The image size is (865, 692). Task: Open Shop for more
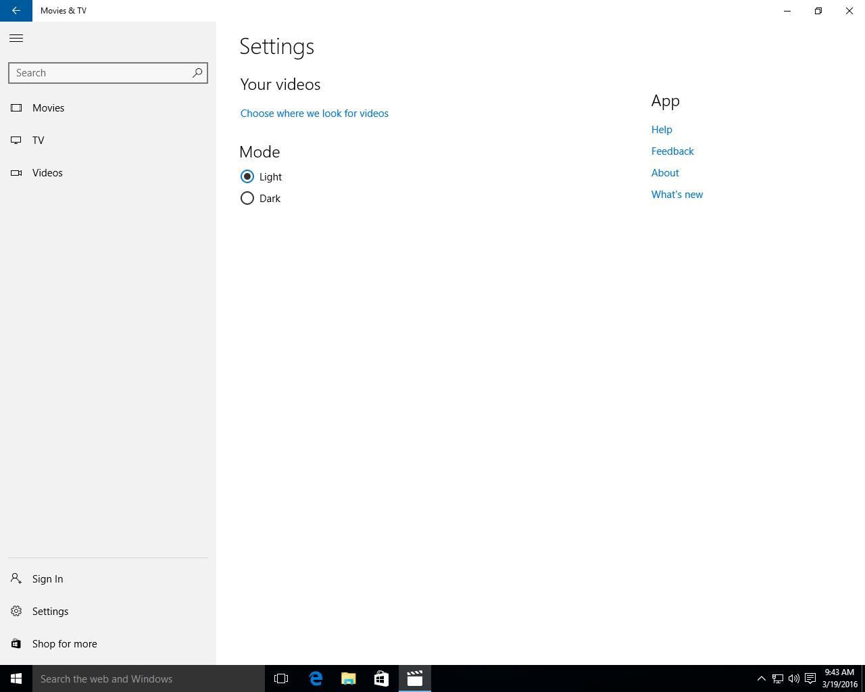108,644
